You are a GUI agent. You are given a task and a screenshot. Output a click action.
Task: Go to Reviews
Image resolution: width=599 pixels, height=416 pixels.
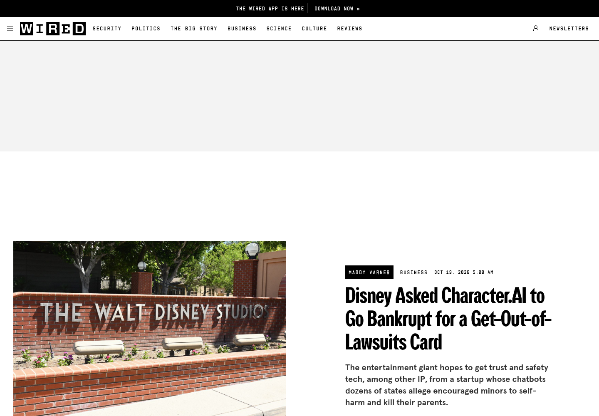coord(350,29)
